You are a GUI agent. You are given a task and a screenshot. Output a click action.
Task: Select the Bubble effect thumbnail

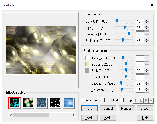point(15,103)
